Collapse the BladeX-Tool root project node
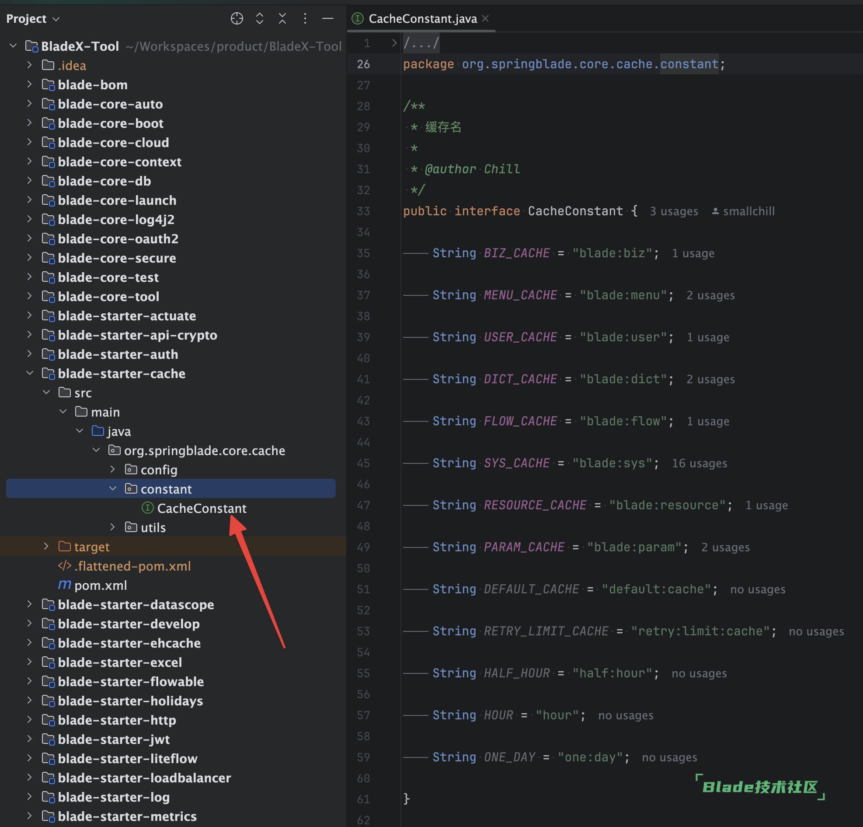863x827 pixels. [x=13, y=46]
